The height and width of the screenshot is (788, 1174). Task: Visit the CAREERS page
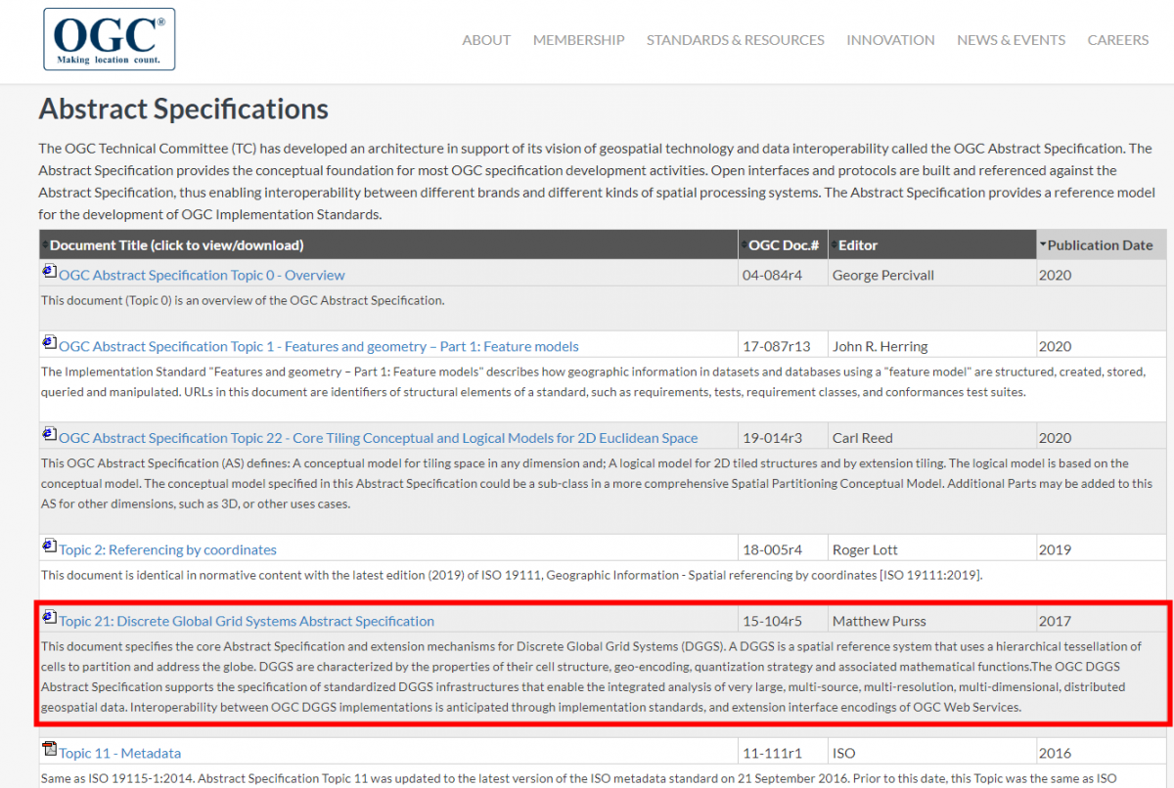[x=1117, y=40]
